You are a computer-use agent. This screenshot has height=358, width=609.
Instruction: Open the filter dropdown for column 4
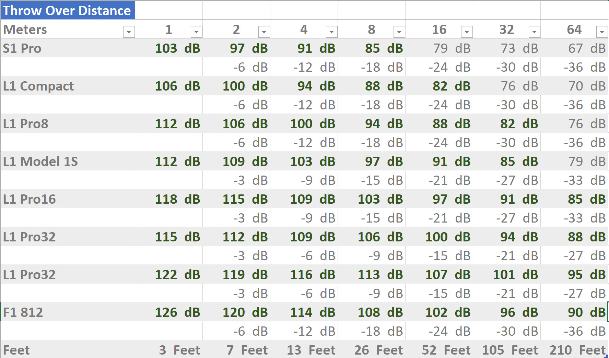(331, 32)
